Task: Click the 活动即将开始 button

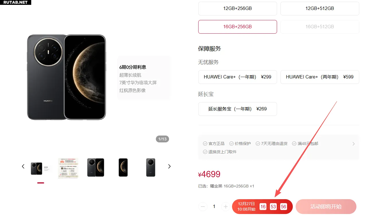Action: pyautogui.click(x=326, y=207)
